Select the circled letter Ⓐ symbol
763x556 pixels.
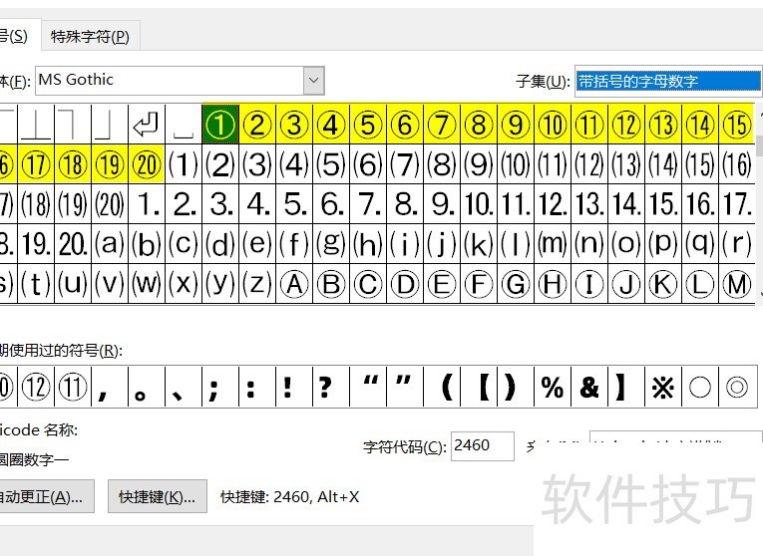click(x=294, y=284)
